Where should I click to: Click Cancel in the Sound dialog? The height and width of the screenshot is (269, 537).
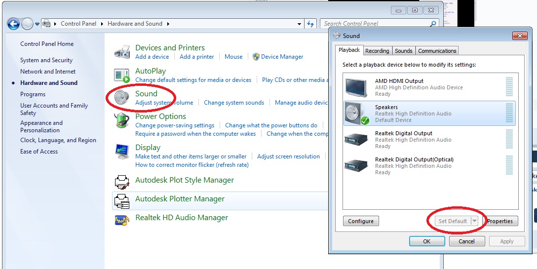pos(466,241)
